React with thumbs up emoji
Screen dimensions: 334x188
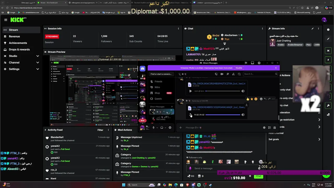pos(248,99)
